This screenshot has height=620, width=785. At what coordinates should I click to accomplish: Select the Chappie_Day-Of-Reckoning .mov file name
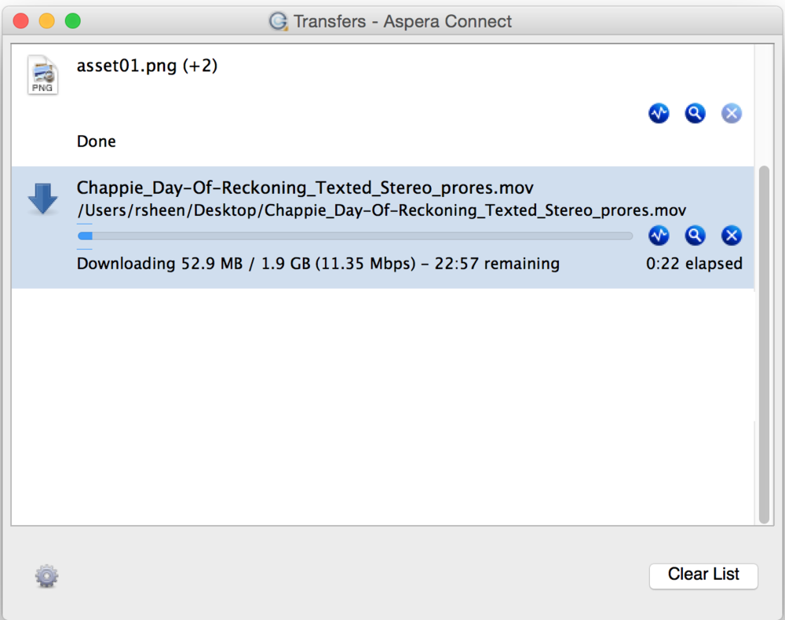[305, 188]
